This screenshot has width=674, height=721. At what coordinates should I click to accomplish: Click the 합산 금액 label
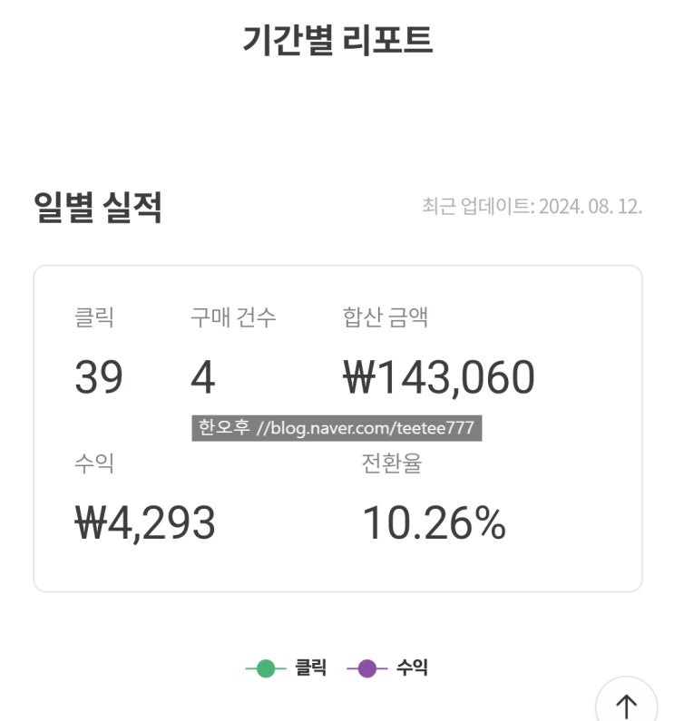(x=386, y=317)
